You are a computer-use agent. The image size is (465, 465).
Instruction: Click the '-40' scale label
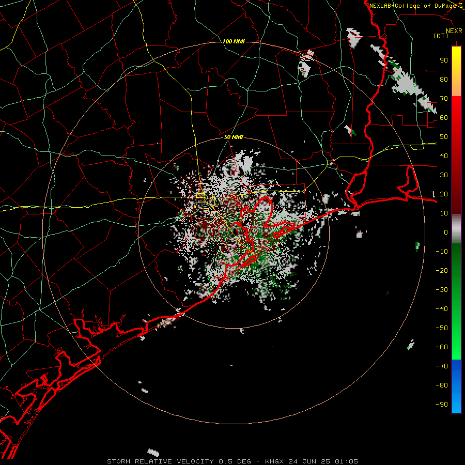click(442, 309)
